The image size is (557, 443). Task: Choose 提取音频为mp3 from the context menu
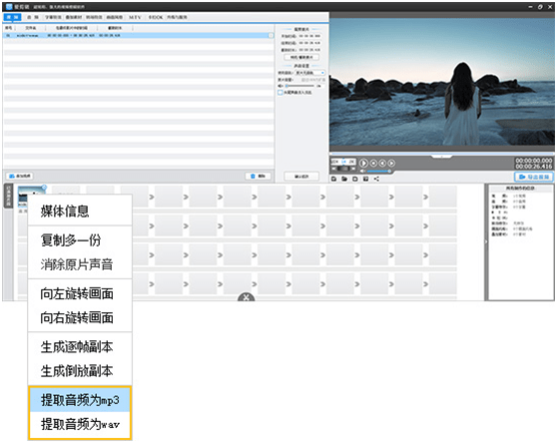click(x=80, y=400)
